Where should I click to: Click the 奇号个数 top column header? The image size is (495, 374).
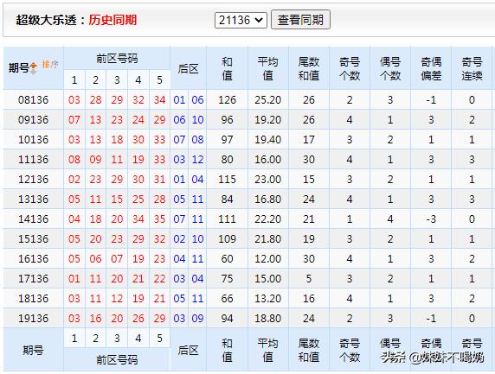[x=350, y=69]
